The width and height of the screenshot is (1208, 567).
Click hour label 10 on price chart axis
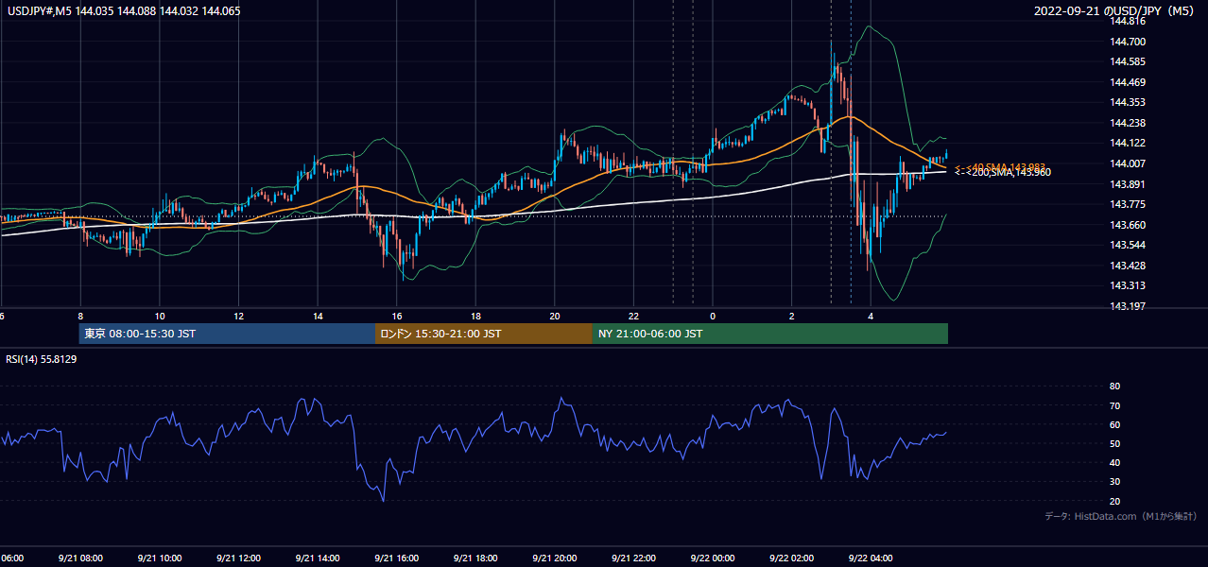(x=160, y=316)
